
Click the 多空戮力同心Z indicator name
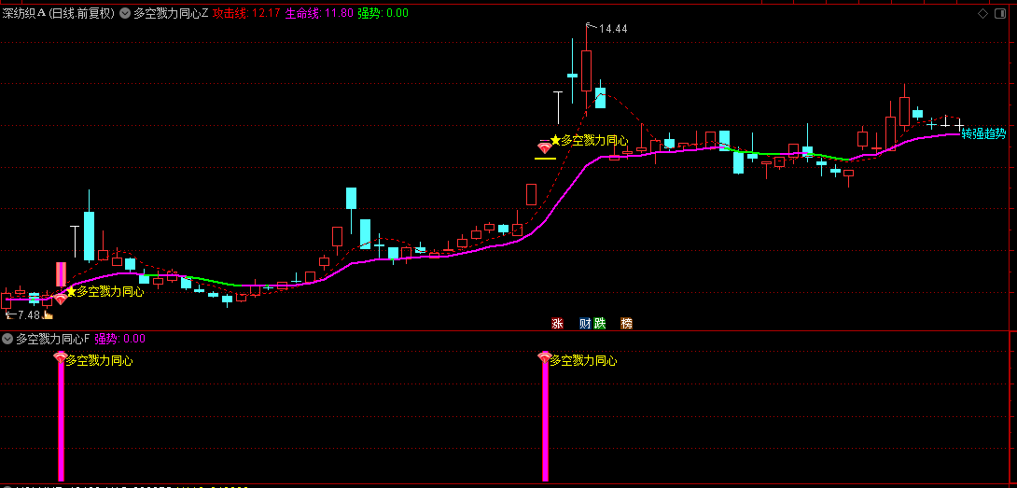click(x=172, y=13)
